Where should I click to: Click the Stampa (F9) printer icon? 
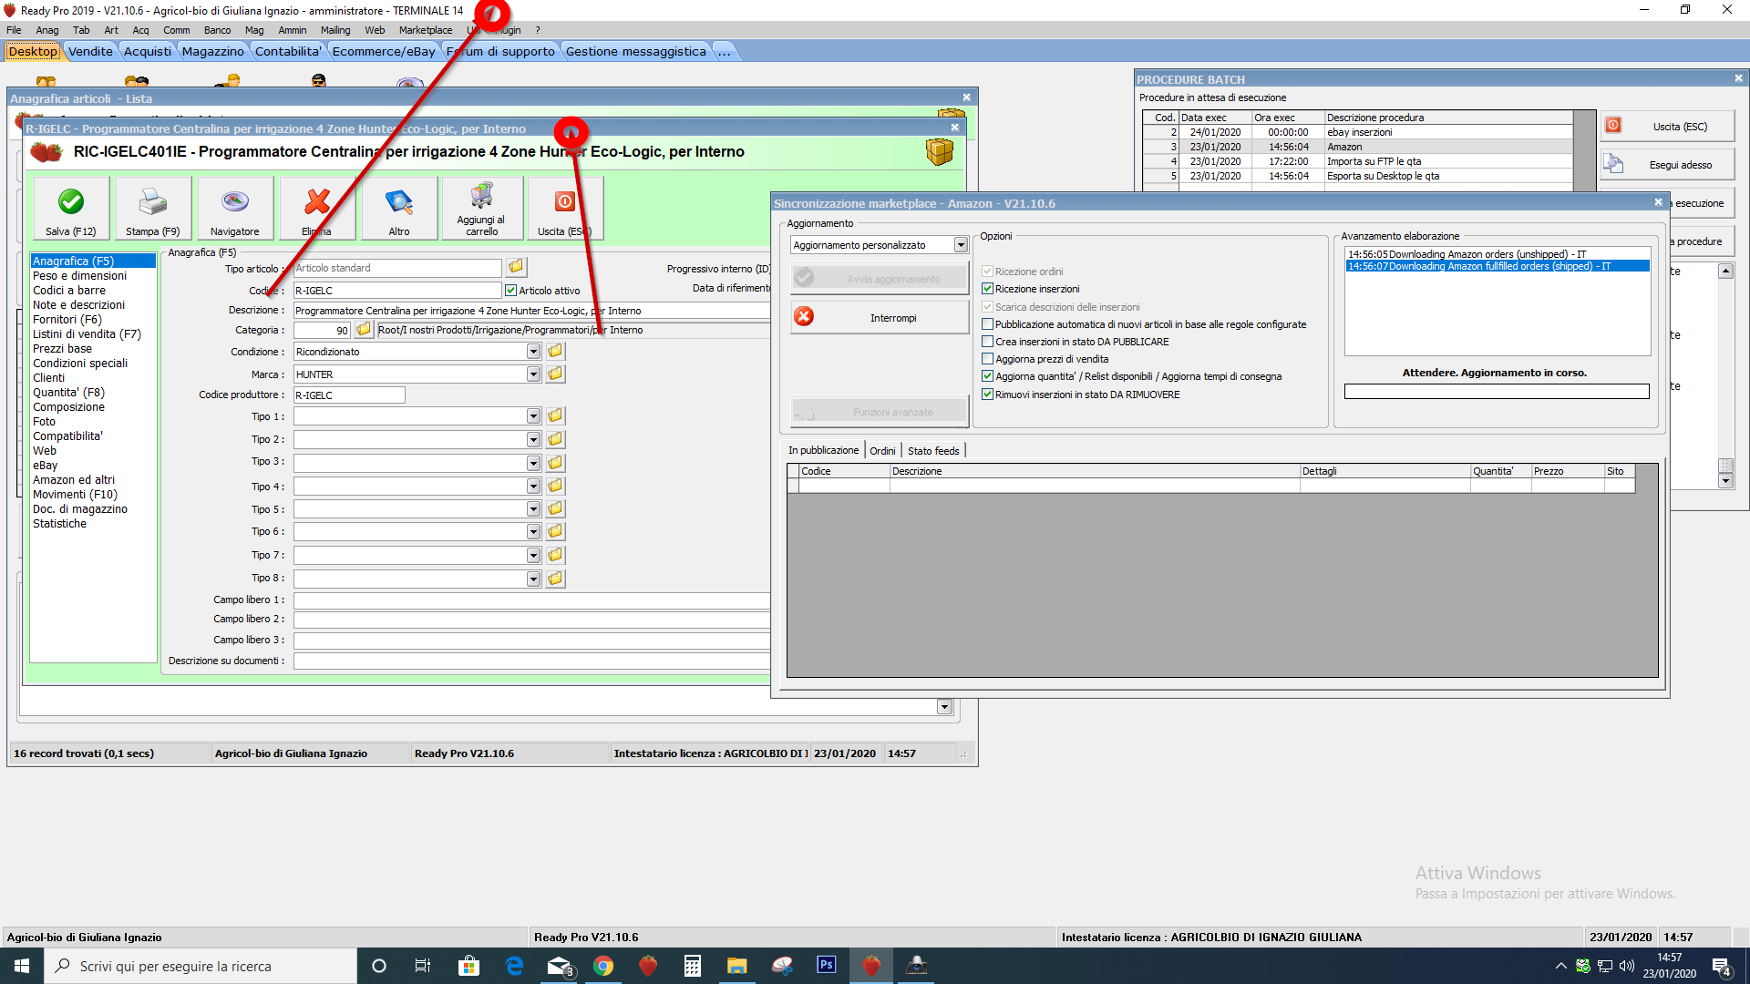152,201
